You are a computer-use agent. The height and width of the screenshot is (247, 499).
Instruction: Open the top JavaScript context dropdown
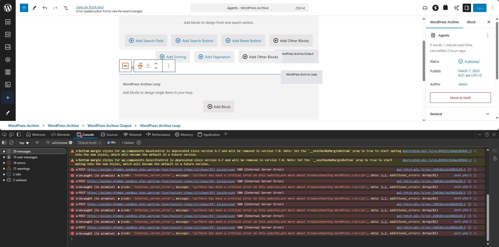tap(24, 143)
